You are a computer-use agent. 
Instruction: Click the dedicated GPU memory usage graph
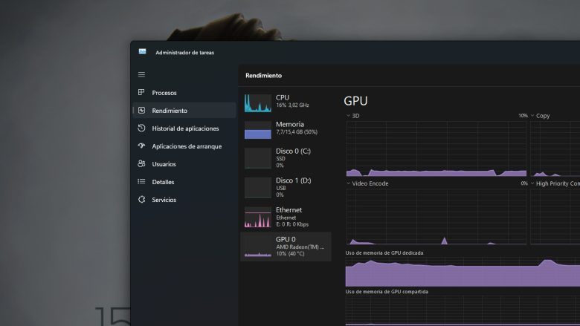click(x=461, y=272)
